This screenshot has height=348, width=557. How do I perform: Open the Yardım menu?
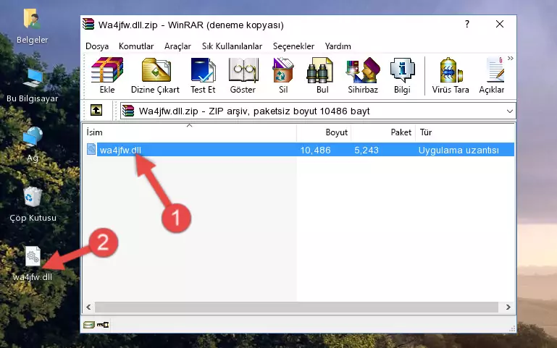(x=338, y=46)
